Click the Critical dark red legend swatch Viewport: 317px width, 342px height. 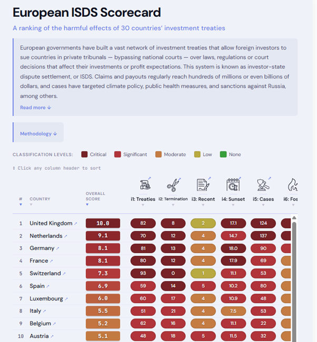click(x=84, y=154)
